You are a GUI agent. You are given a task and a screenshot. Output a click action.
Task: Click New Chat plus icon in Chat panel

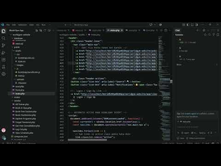[x=198, y=30]
